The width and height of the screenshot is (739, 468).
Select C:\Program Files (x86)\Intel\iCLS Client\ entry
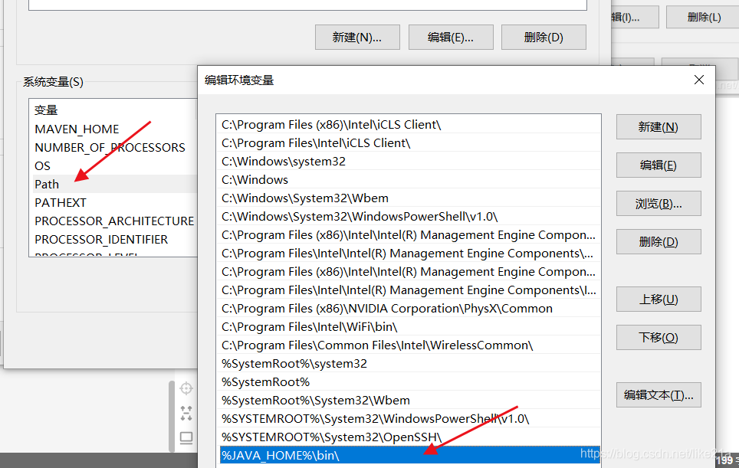(409, 125)
